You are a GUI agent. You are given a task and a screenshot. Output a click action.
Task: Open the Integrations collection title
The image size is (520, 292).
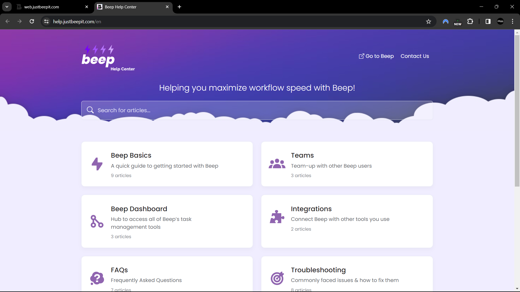tap(311, 209)
